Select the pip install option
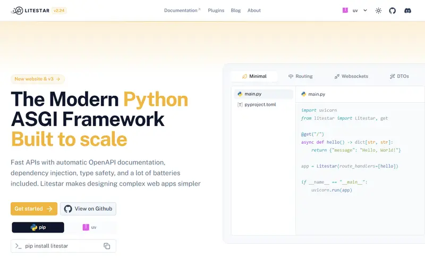This screenshot has height=266, width=425. [38, 228]
